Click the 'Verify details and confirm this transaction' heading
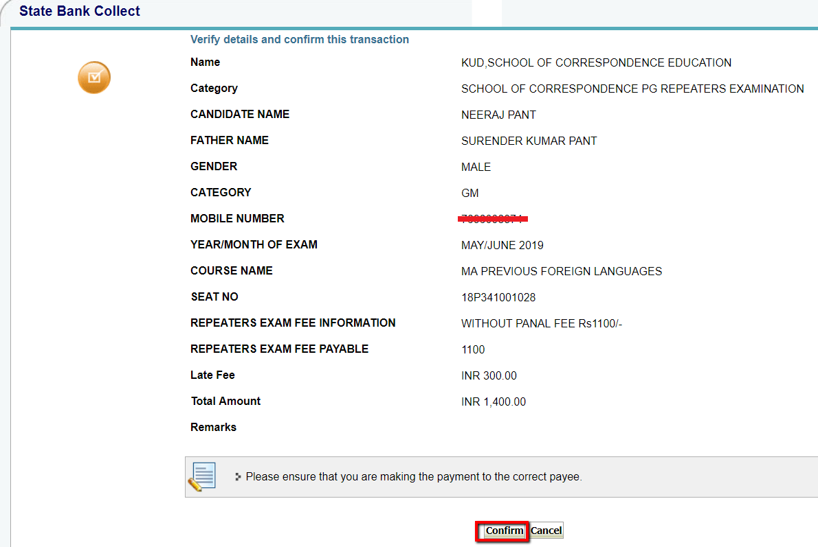The height and width of the screenshot is (547, 818). pyautogui.click(x=300, y=40)
